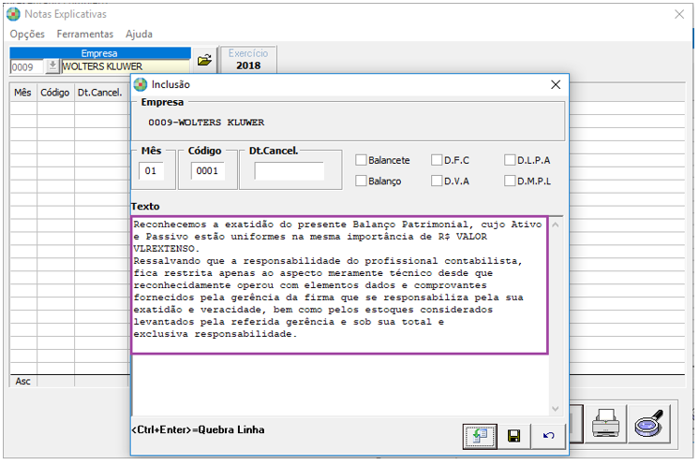
Task: Click the Texto scrollbar up arrow
Action: click(x=556, y=225)
